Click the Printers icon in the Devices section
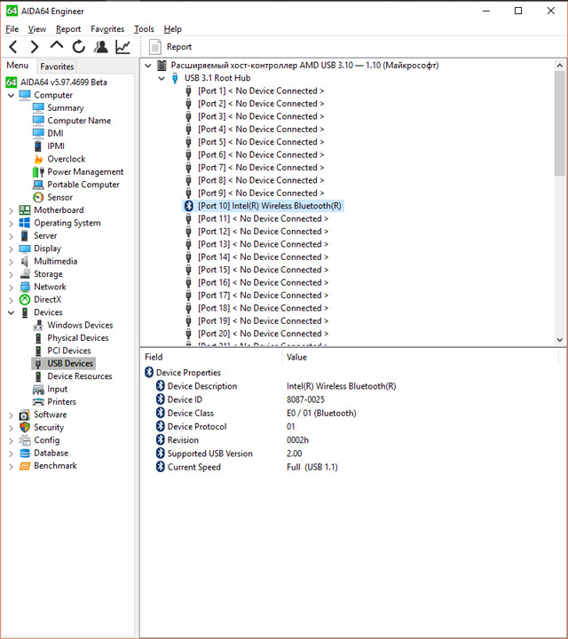 coord(38,402)
